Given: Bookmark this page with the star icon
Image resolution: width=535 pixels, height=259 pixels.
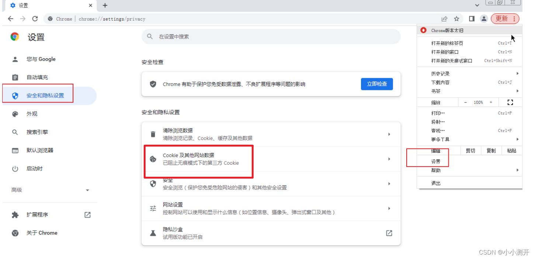Looking at the screenshot, I should pos(456,19).
